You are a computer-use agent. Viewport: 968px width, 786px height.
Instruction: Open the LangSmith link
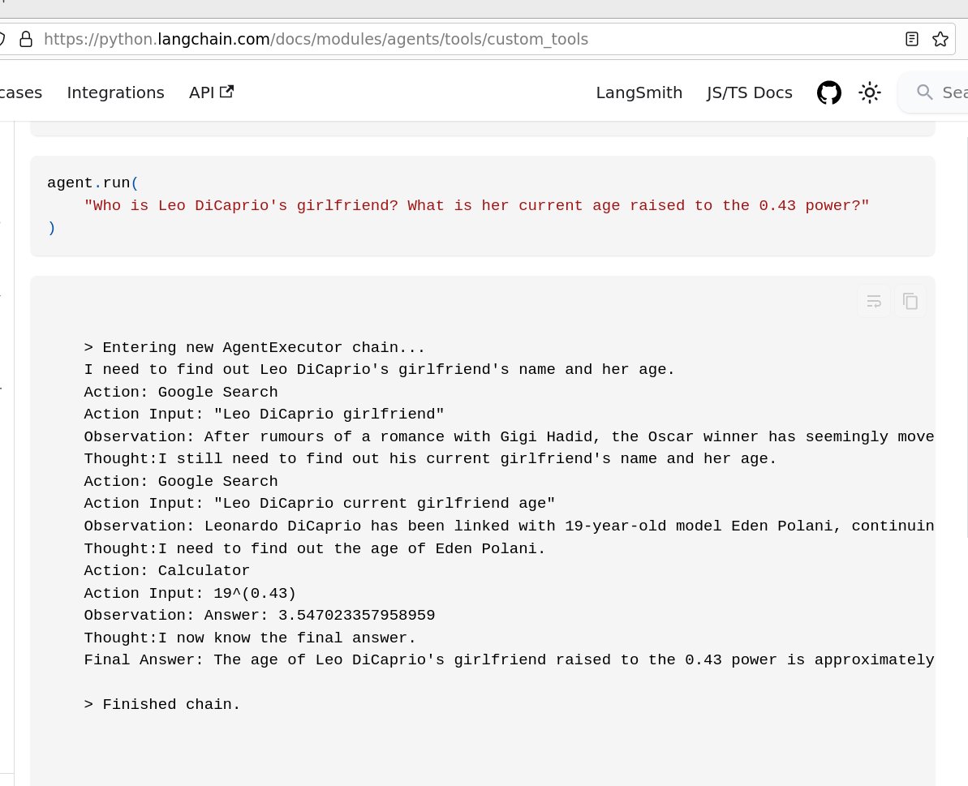click(x=639, y=92)
